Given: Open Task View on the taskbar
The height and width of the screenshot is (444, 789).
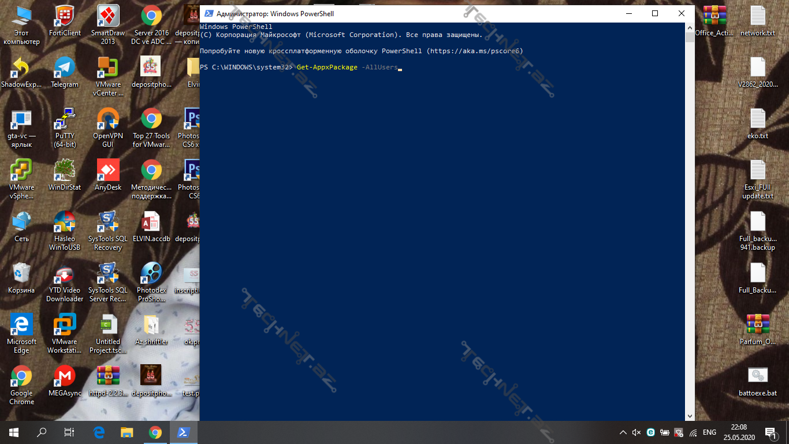Looking at the screenshot, I should [69, 432].
